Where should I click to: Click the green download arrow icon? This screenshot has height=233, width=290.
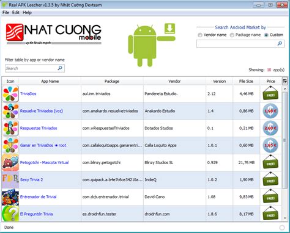(x=169, y=29)
